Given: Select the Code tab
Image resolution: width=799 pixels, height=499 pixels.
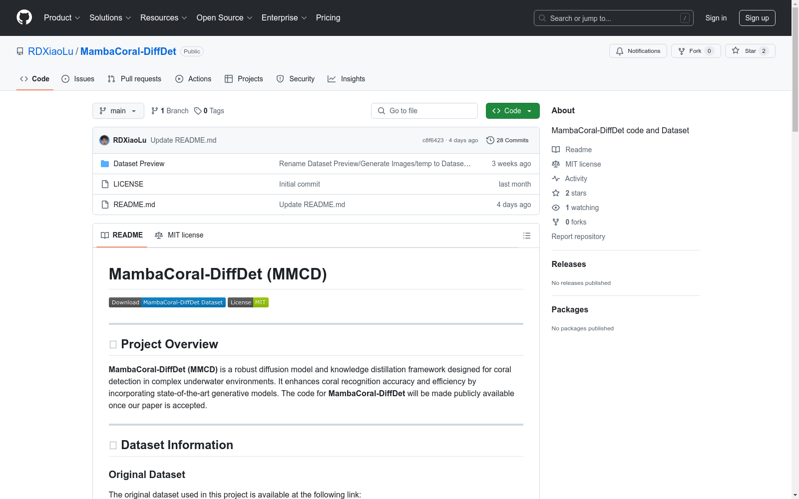Looking at the screenshot, I should pyautogui.click(x=34, y=79).
